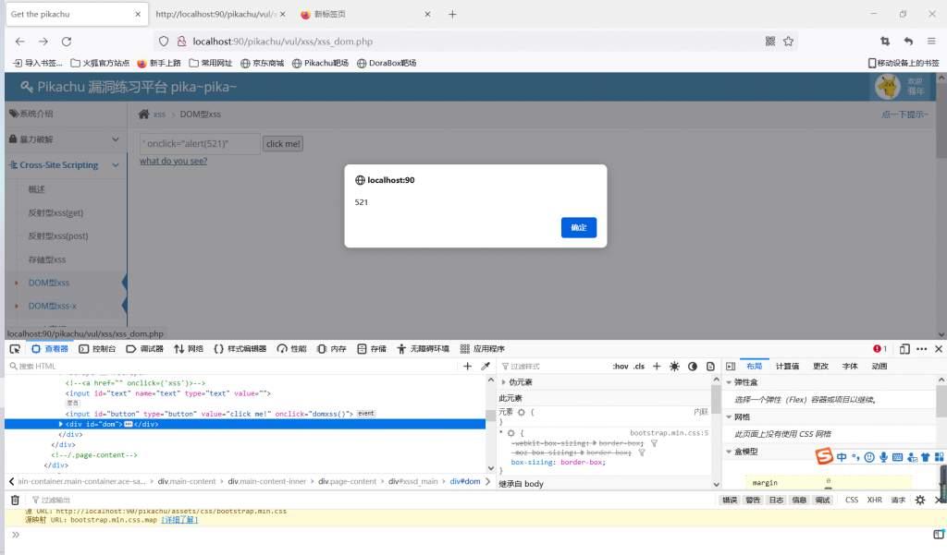
Task: Reload the page with the refresh icon
Action: pyautogui.click(x=67, y=42)
